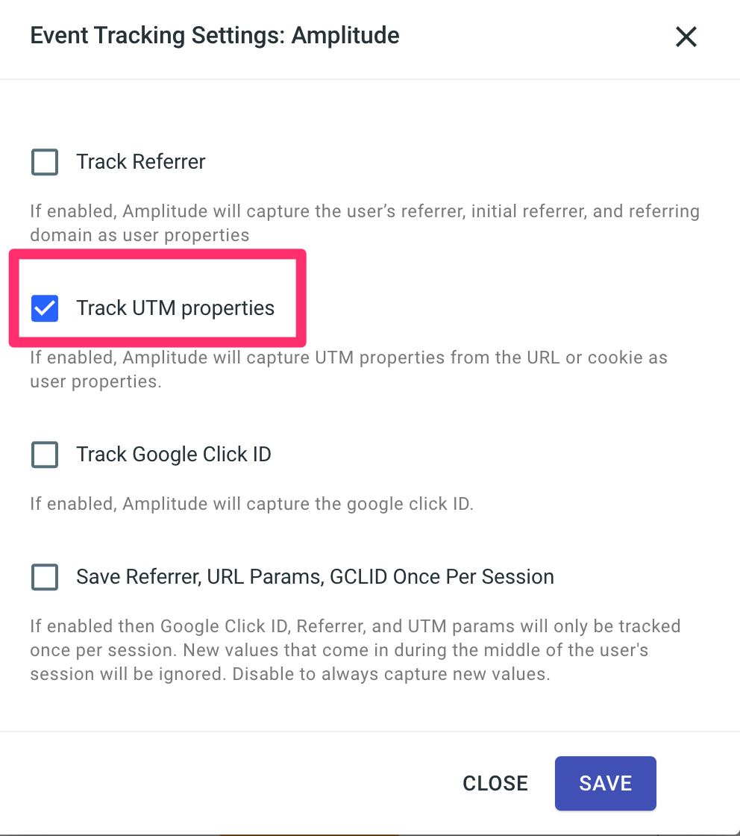
Task: Uncheck the Track UTM properties checkbox
Action: click(x=45, y=308)
